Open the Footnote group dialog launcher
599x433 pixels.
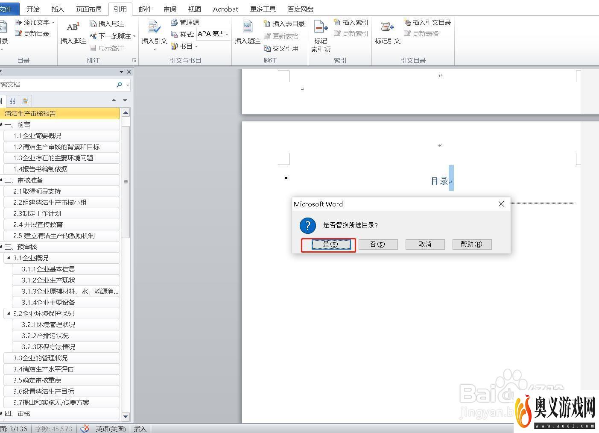(134, 60)
